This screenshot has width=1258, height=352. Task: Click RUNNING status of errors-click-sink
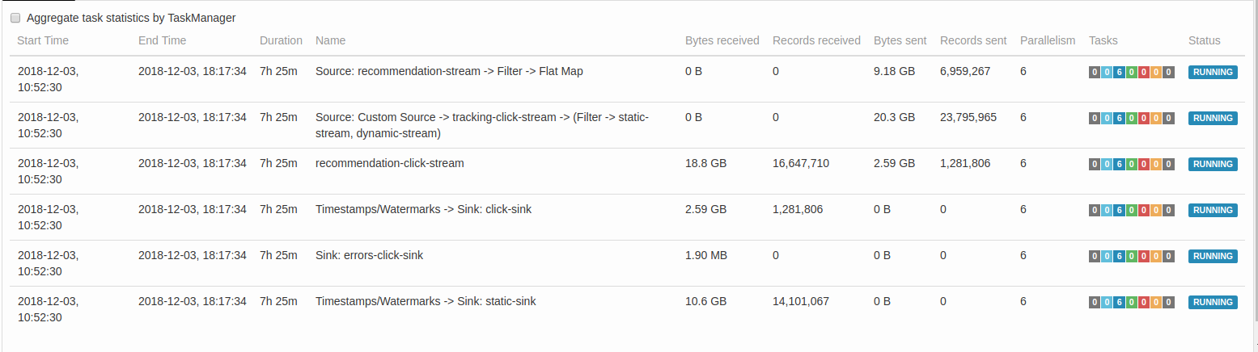coord(1213,256)
